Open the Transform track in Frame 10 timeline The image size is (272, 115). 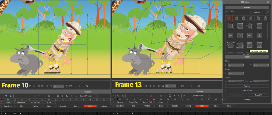(x=8, y=106)
